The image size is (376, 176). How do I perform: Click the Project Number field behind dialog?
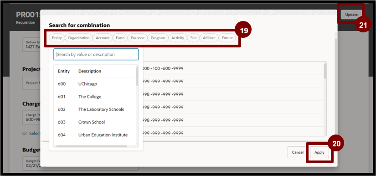click(31, 83)
